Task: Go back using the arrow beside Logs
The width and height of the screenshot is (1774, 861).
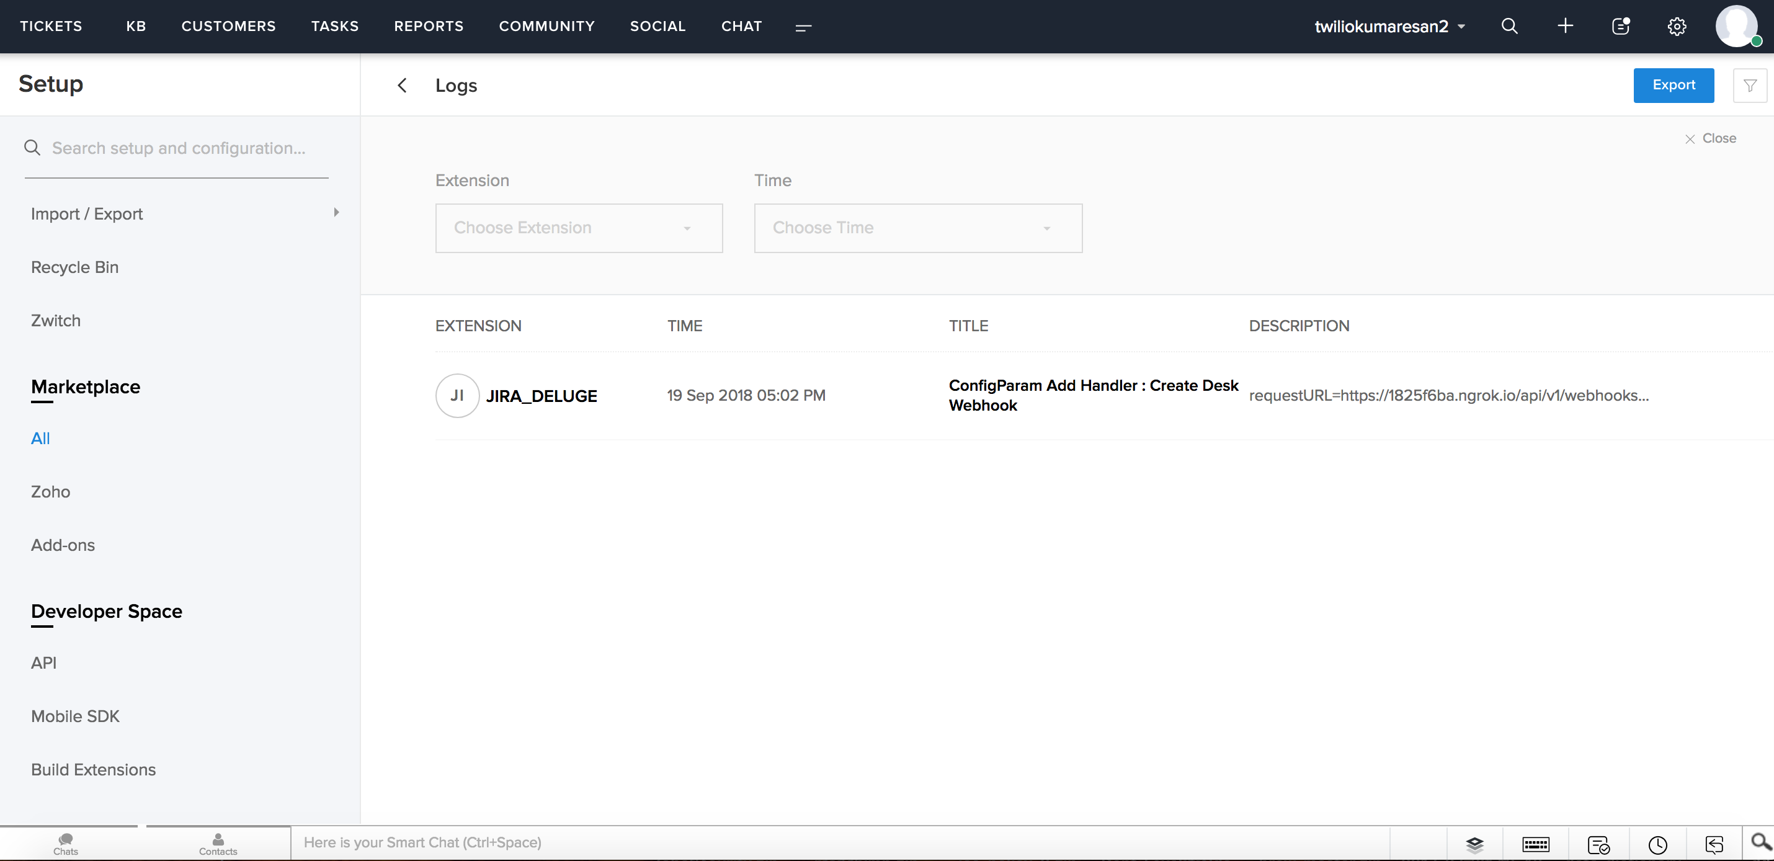Action: (x=402, y=86)
